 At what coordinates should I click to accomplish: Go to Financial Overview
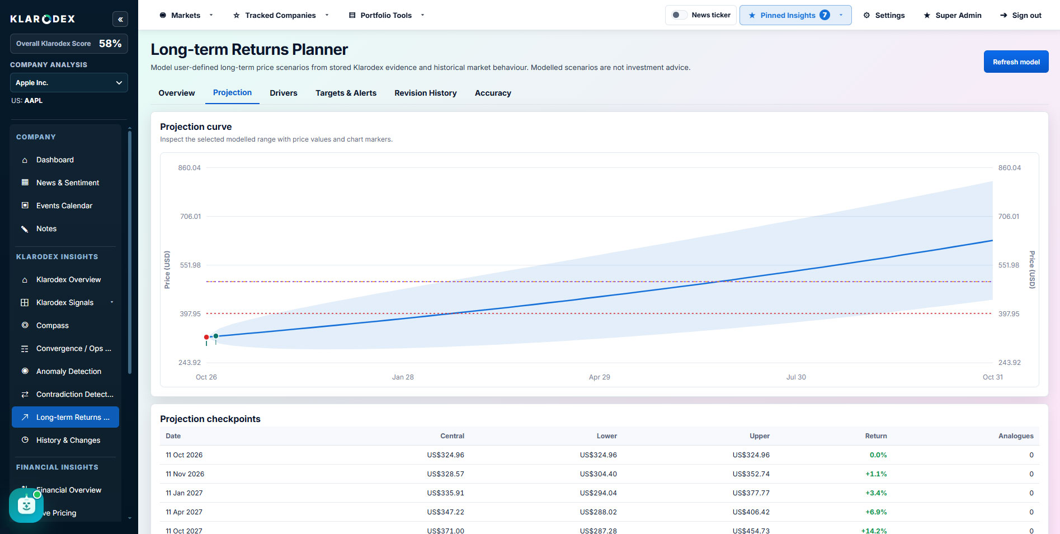pyautogui.click(x=69, y=490)
